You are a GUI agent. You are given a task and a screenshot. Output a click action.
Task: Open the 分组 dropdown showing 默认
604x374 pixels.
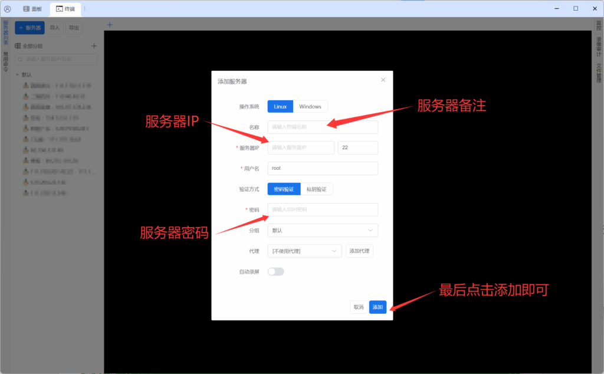click(323, 230)
